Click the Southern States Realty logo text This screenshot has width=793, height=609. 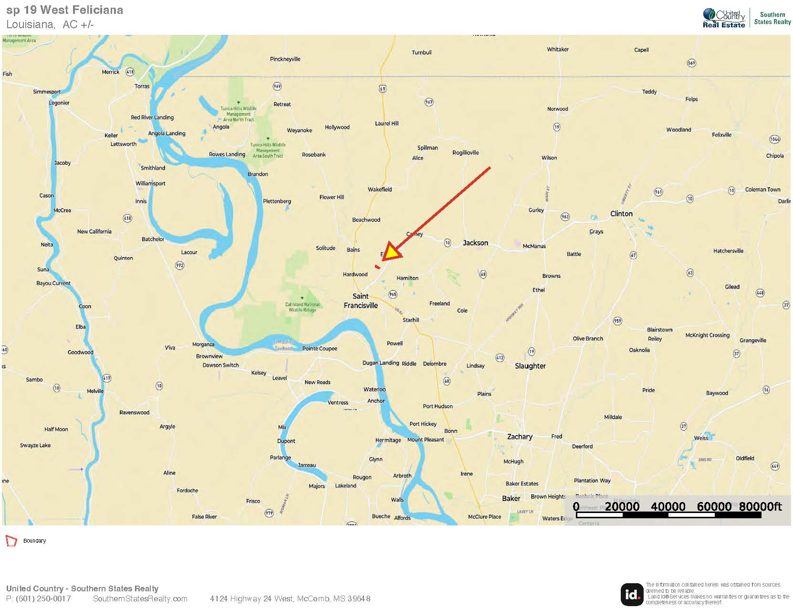point(772,18)
